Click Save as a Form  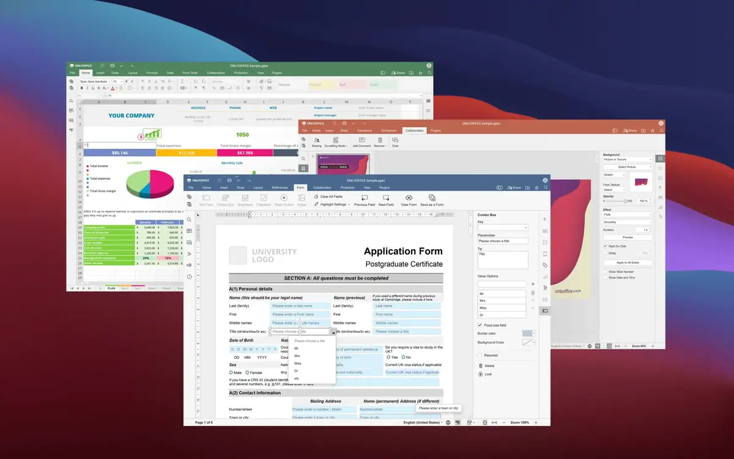coord(432,201)
